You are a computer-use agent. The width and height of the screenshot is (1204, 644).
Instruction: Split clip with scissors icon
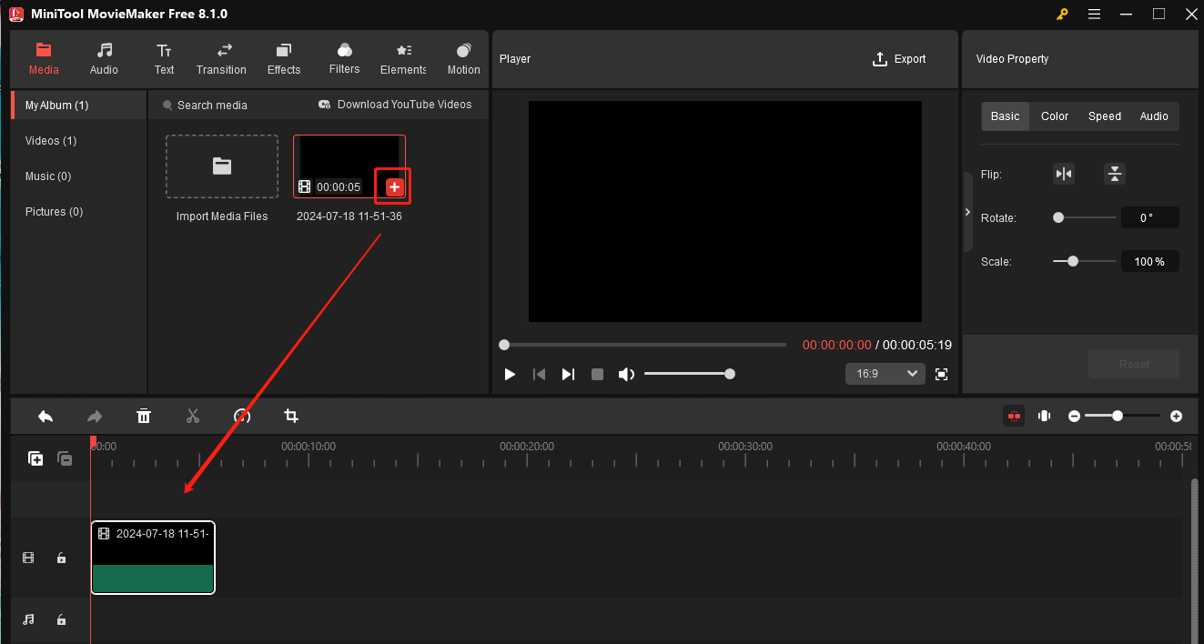(x=193, y=416)
